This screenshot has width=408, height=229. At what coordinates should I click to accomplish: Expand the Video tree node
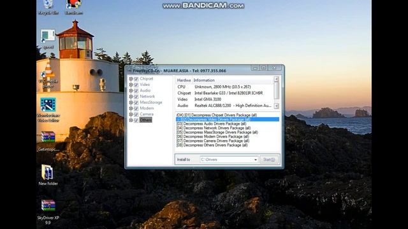[131, 85]
